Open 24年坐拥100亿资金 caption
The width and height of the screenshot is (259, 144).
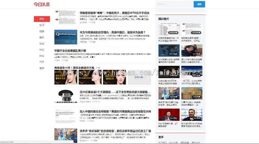pyautogui.click(x=168, y=82)
